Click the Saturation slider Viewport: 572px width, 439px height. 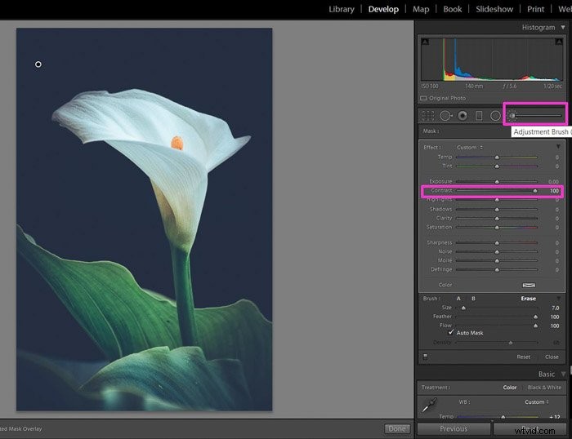tap(497, 228)
